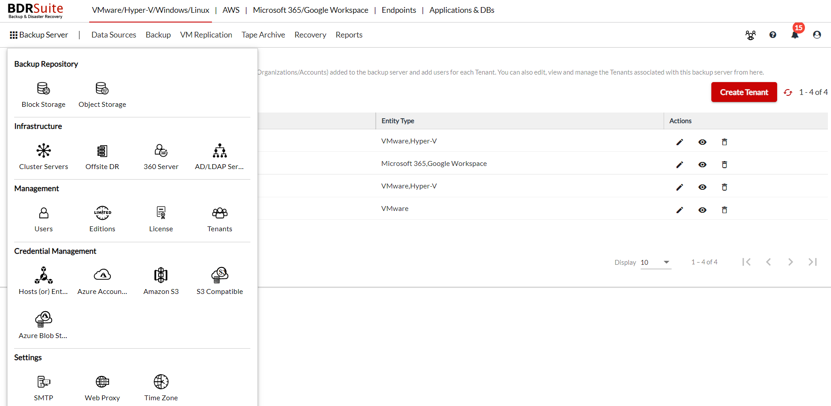Open Web Proxy settings
Image resolution: width=831 pixels, height=406 pixels.
[102, 388]
